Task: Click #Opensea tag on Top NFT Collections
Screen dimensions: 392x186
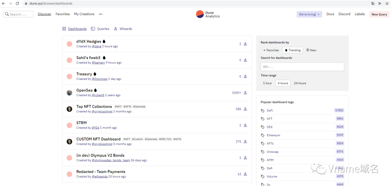Action: tap(139, 107)
